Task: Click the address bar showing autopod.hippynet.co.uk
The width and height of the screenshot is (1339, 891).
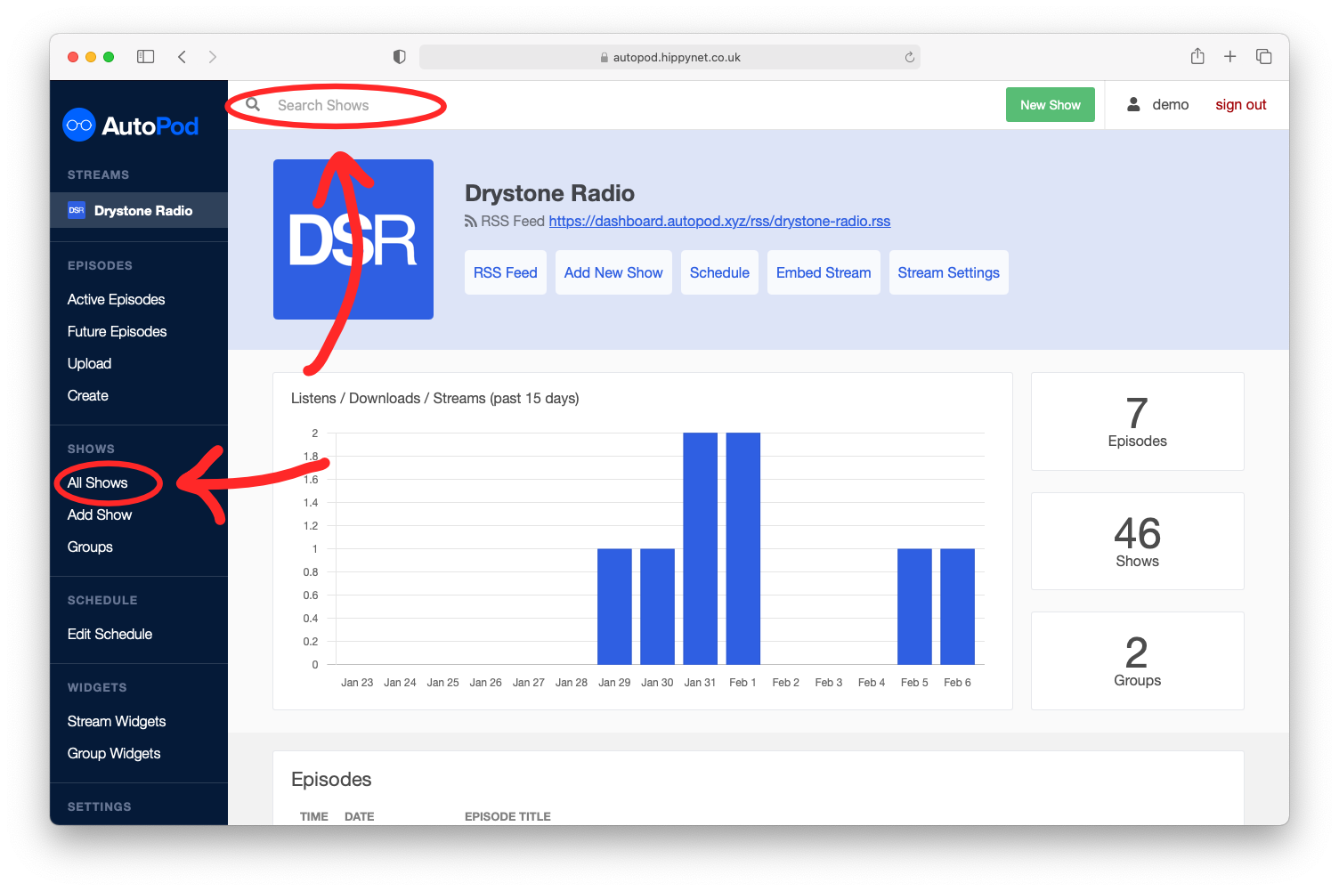Action: pos(669,57)
